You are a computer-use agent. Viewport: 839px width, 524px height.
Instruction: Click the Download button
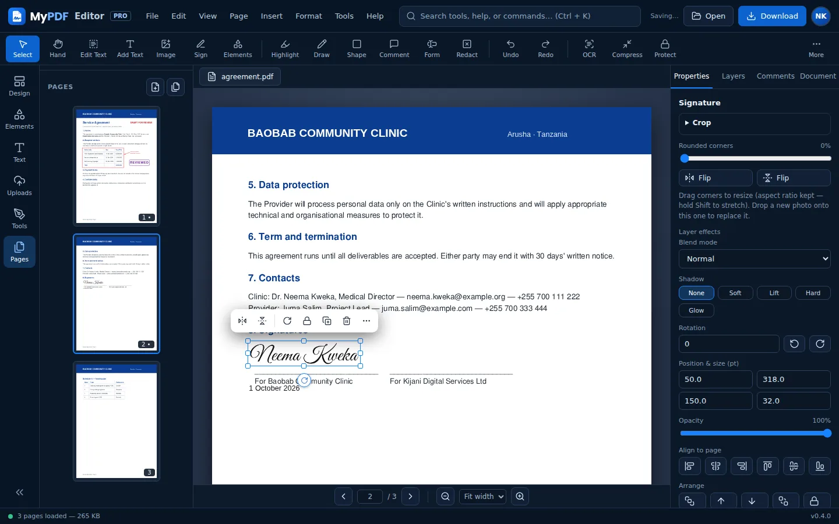point(772,16)
